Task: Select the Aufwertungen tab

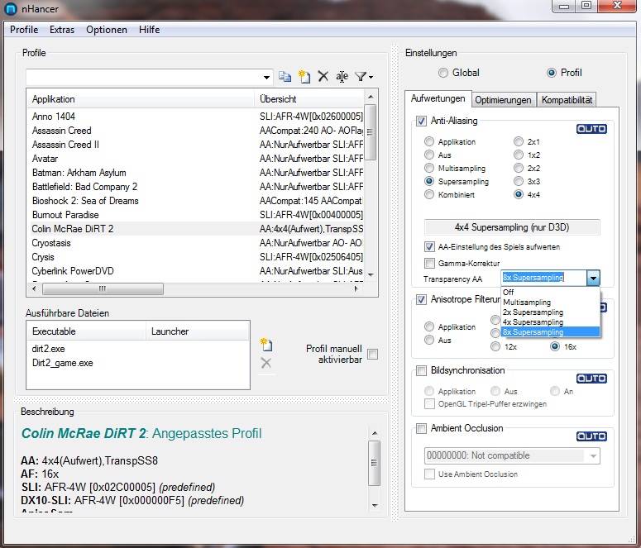Action: [x=438, y=98]
